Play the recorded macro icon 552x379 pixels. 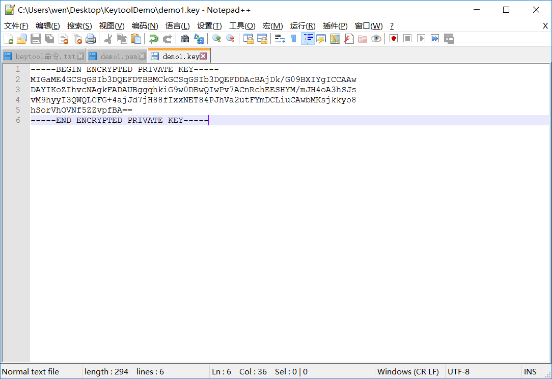pyautogui.click(x=422, y=38)
